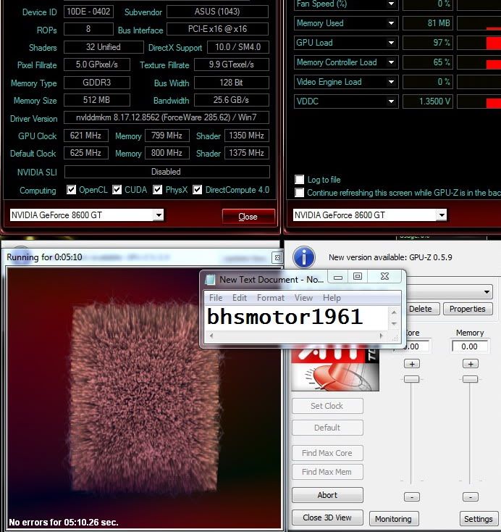
Task: Decrease memory clock with minus button
Action: (471, 497)
